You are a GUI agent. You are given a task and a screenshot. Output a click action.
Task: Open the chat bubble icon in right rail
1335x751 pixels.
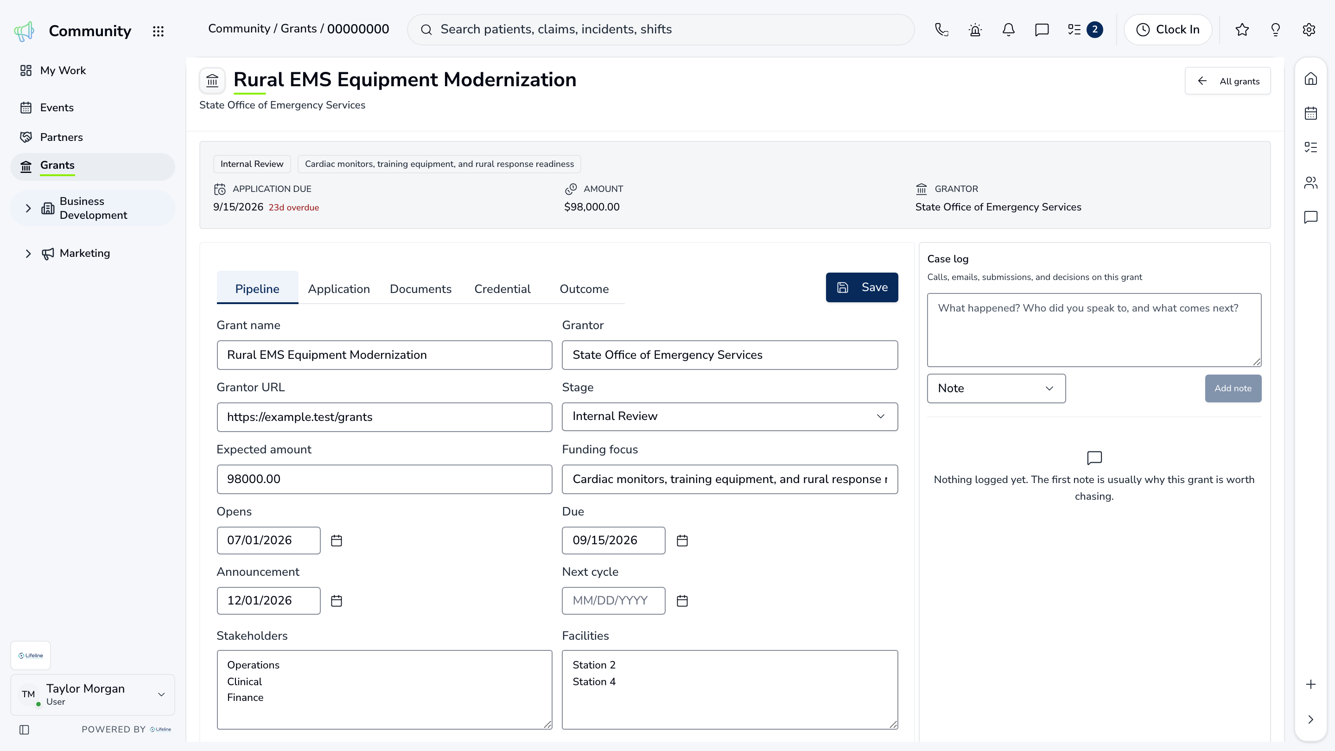[x=1310, y=216]
